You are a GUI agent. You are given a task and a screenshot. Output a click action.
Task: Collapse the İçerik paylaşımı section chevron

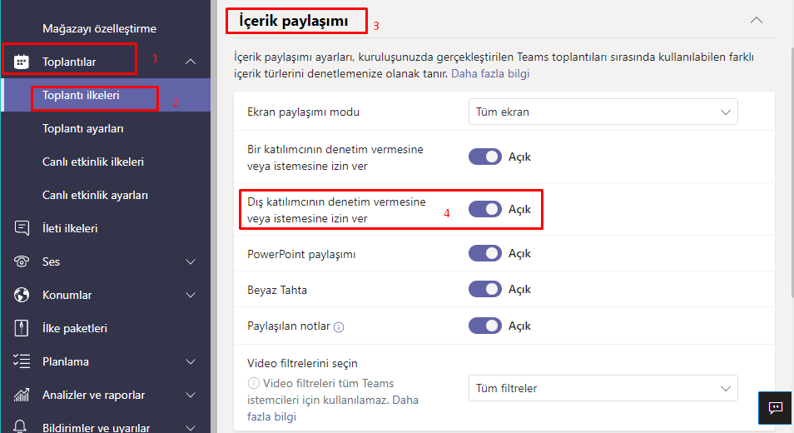(x=756, y=20)
